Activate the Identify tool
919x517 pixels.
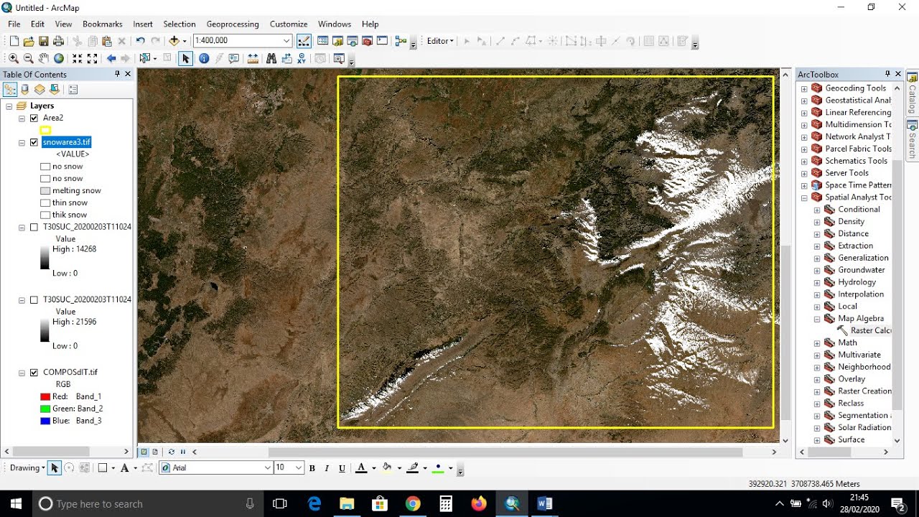(x=204, y=59)
